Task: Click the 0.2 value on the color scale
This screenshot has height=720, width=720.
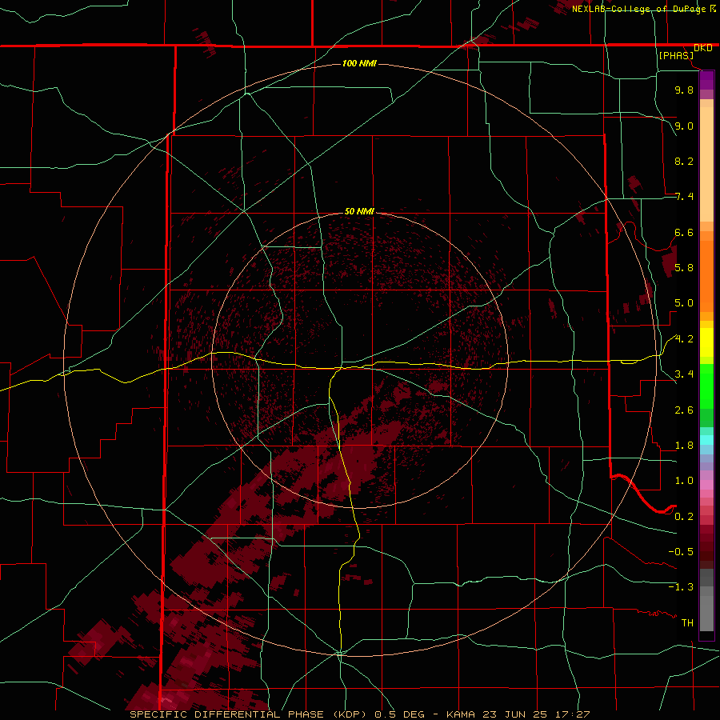Action: 684,517
